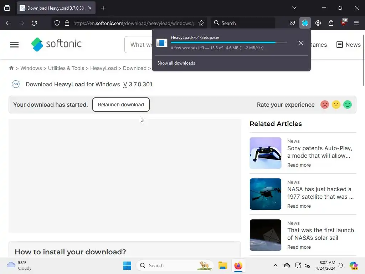Open the Download breadcrumb link
Screen dimensions: 365x274
click(134, 68)
